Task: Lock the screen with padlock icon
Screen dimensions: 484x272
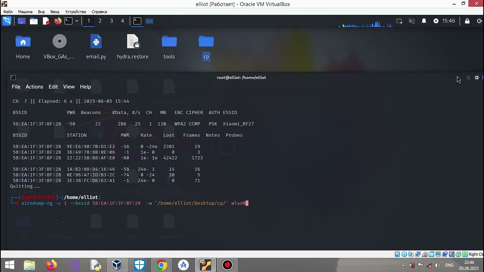Action: (x=467, y=21)
